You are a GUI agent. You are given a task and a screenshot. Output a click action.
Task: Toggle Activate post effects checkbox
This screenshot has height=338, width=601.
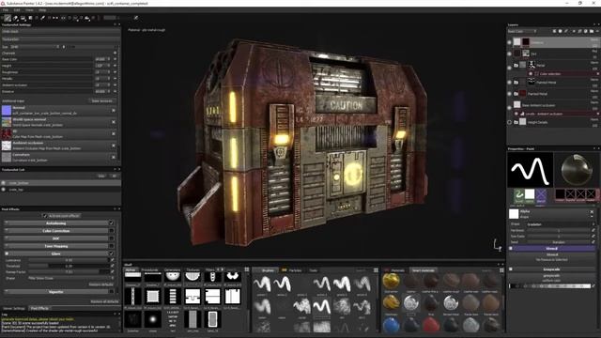[x=45, y=216]
